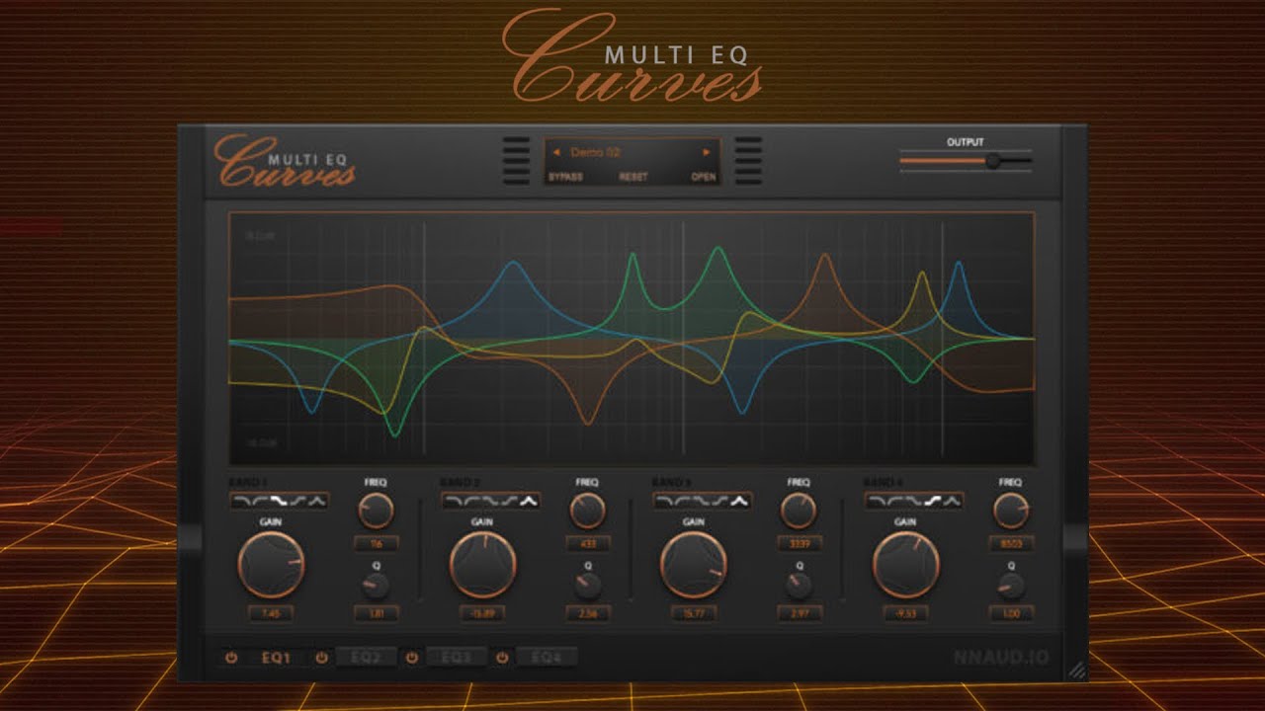Select Band 2 low-pass filter shape
1265x711 pixels.
tap(453, 502)
